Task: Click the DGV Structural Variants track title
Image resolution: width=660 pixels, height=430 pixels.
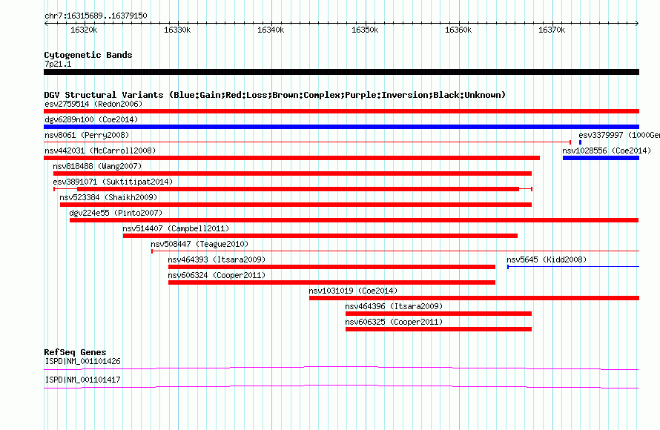Action: point(274,95)
